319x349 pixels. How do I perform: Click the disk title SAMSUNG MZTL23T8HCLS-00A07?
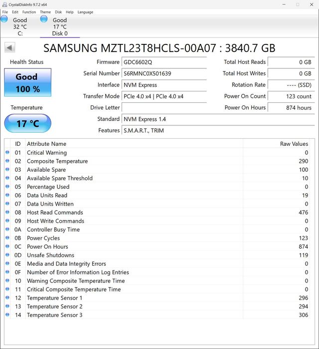[x=130, y=48]
